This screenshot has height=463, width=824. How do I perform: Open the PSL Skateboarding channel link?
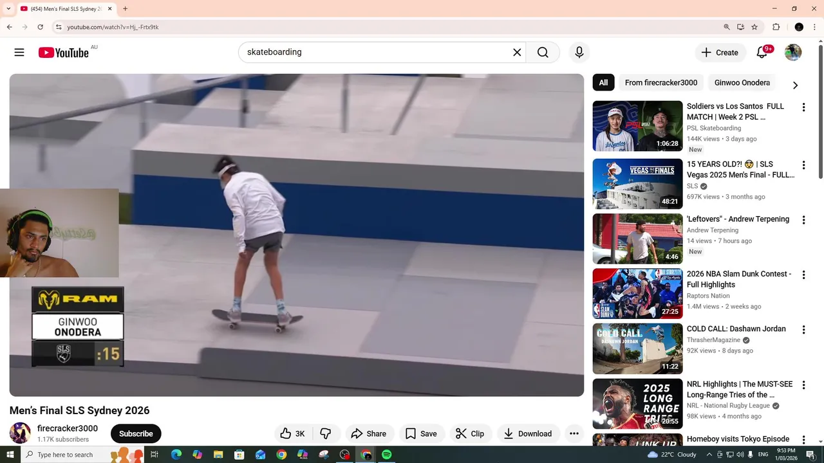point(714,128)
